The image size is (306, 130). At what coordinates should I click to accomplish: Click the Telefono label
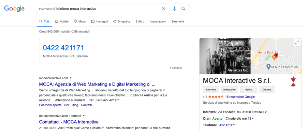pos(210,125)
